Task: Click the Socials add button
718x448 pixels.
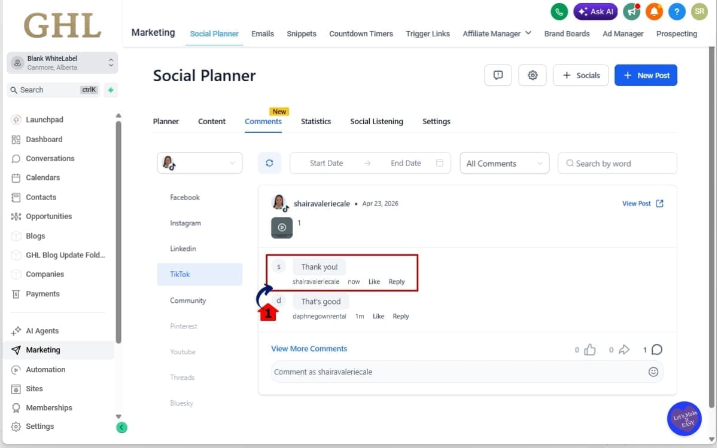Action: click(x=580, y=75)
